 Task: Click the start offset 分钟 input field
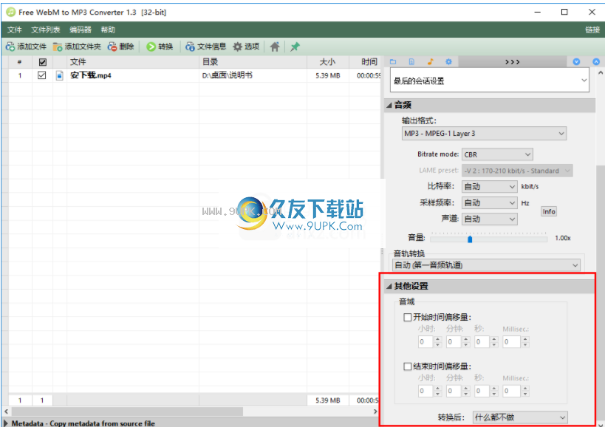click(454, 341)
